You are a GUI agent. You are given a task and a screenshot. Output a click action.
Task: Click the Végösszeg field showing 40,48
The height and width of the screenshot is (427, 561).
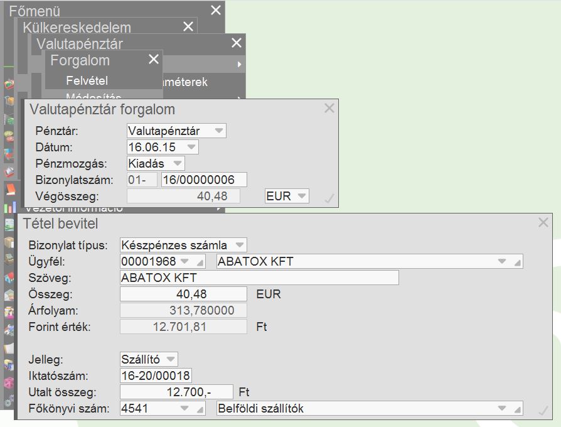183,196
